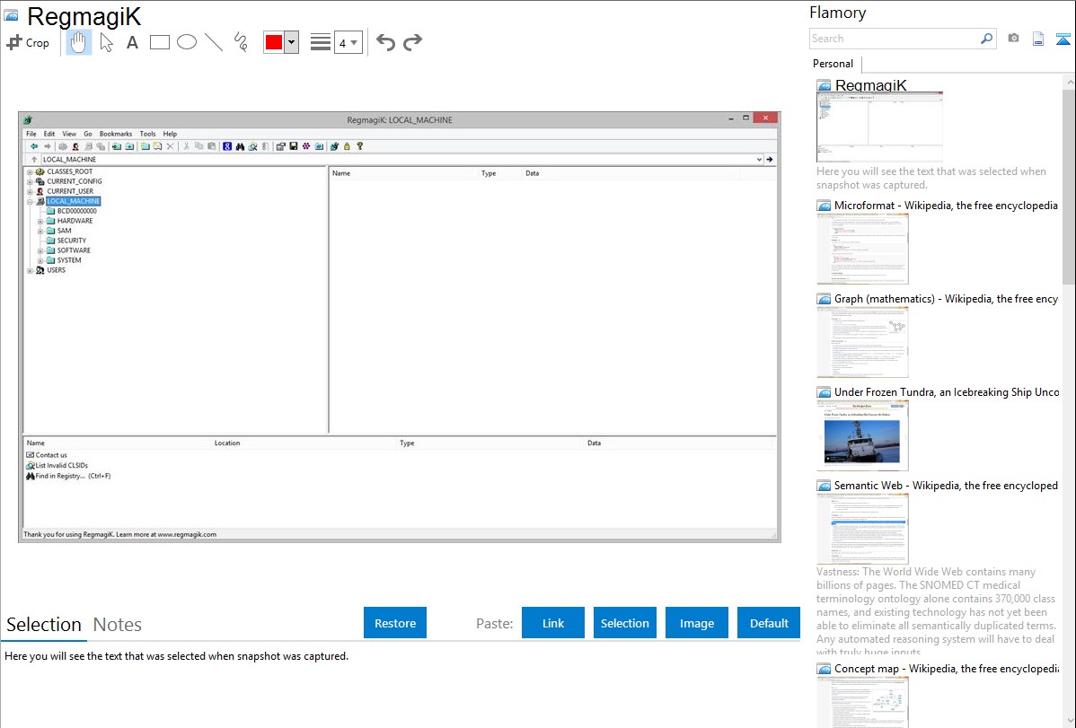
Task: Open the Graph (mathematics) snapshot thumbnail
Action: tap(862, 342)
